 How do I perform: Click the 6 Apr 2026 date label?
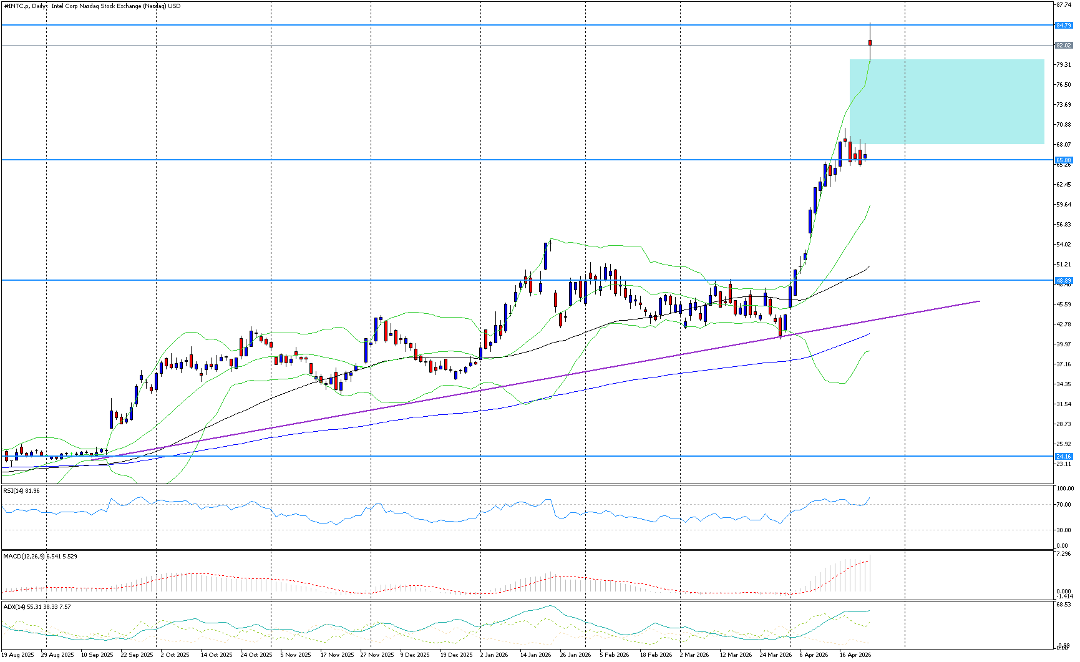pos(813,655)
